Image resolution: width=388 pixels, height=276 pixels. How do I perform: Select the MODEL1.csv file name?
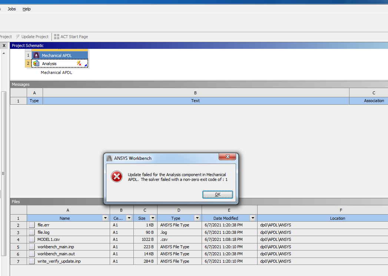[49, 239]
